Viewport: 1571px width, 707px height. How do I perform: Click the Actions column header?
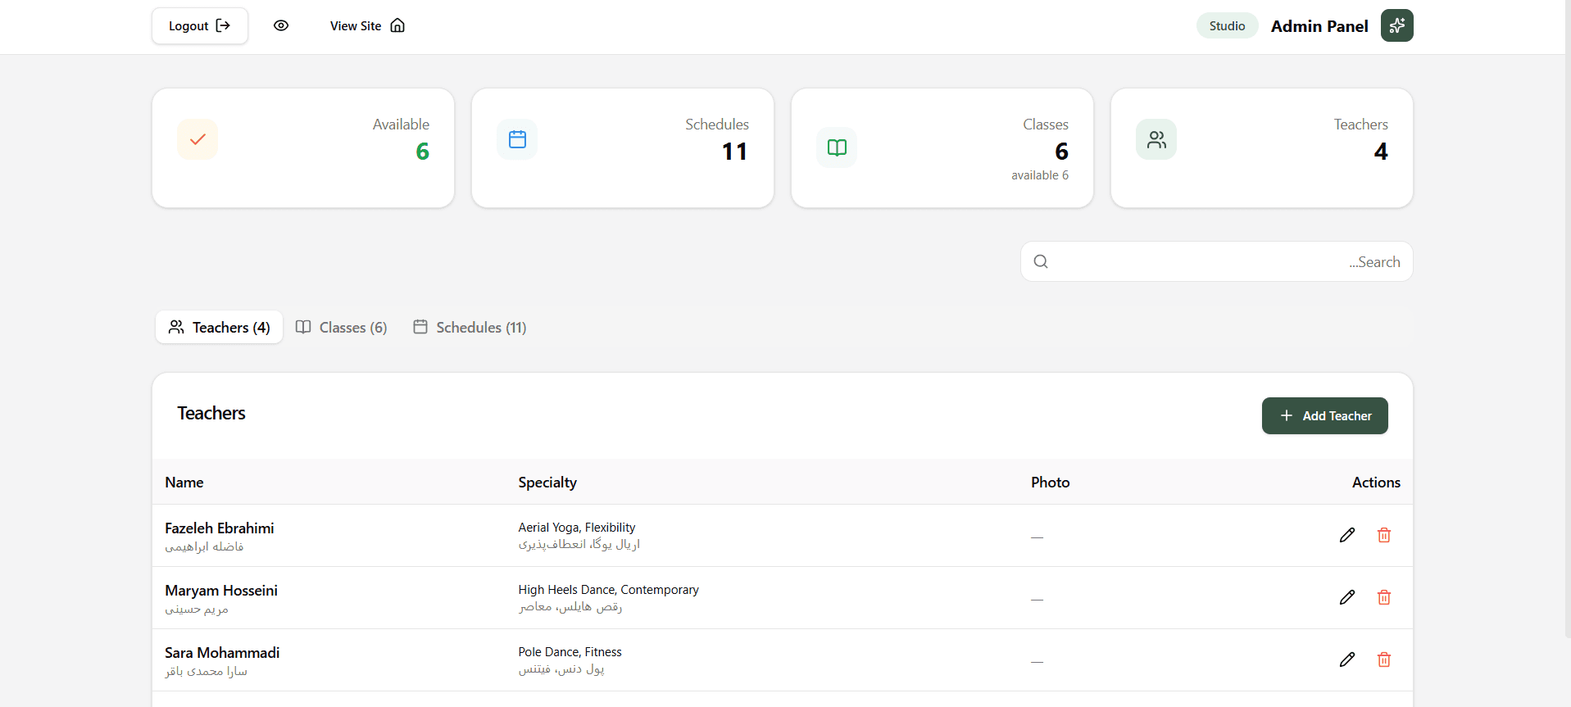click(1376, 483)
